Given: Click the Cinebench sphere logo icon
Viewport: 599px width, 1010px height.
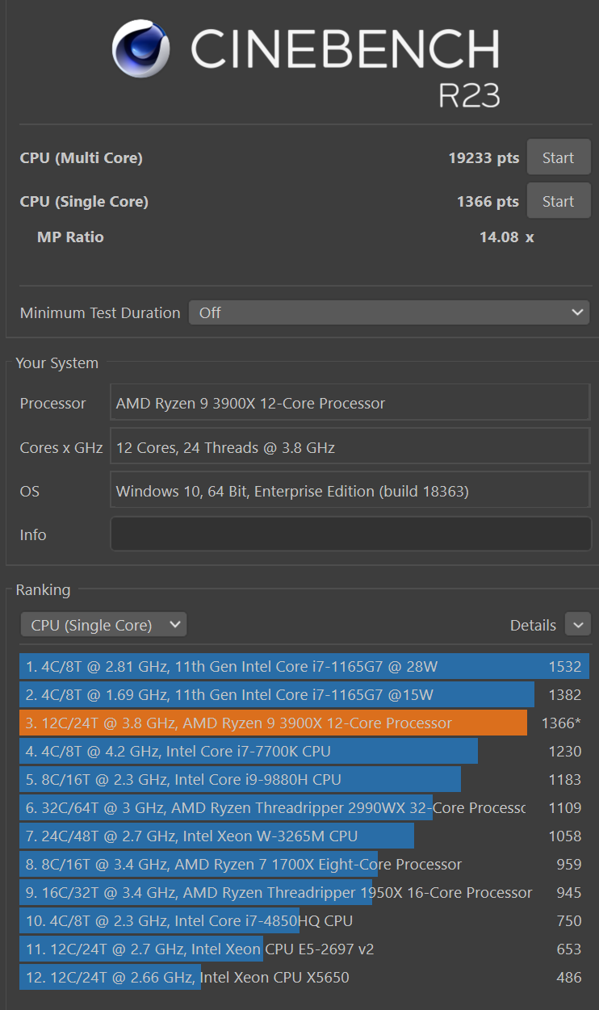Looking at the screenshot, I should (x=141, y=48).
